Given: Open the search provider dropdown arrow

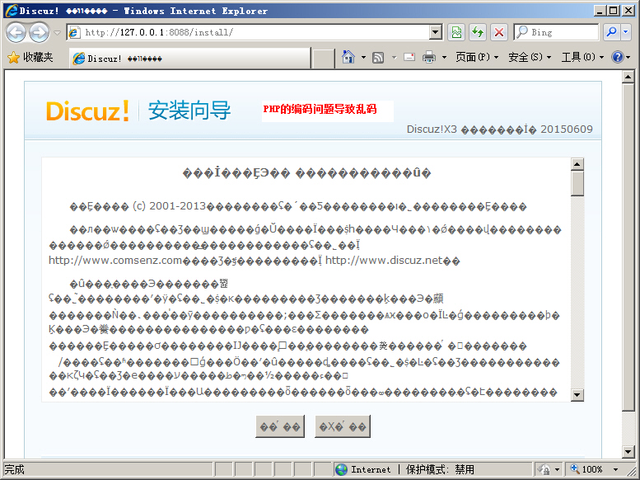Looking at the screenshot, I should (x=626, y=32).
